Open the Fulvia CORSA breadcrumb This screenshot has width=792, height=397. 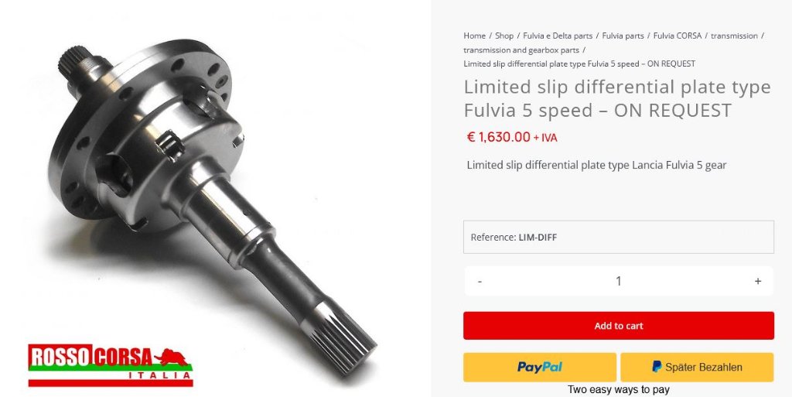pos(678,36)
